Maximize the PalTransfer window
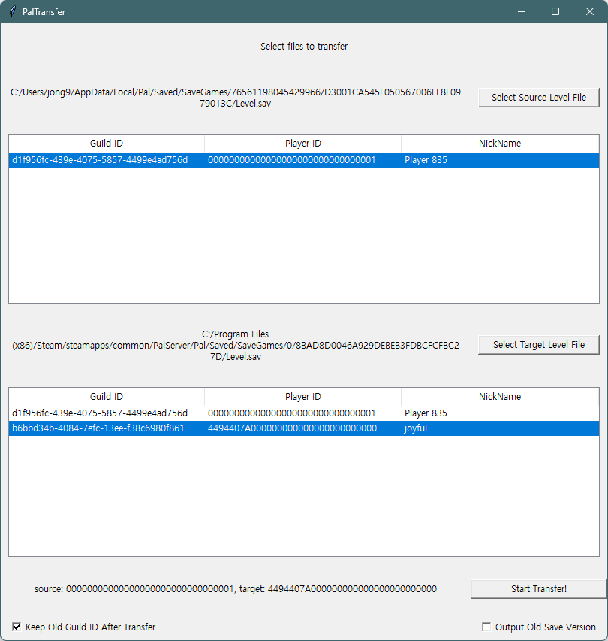Viewport: 608px width, 641px height. 555,11
